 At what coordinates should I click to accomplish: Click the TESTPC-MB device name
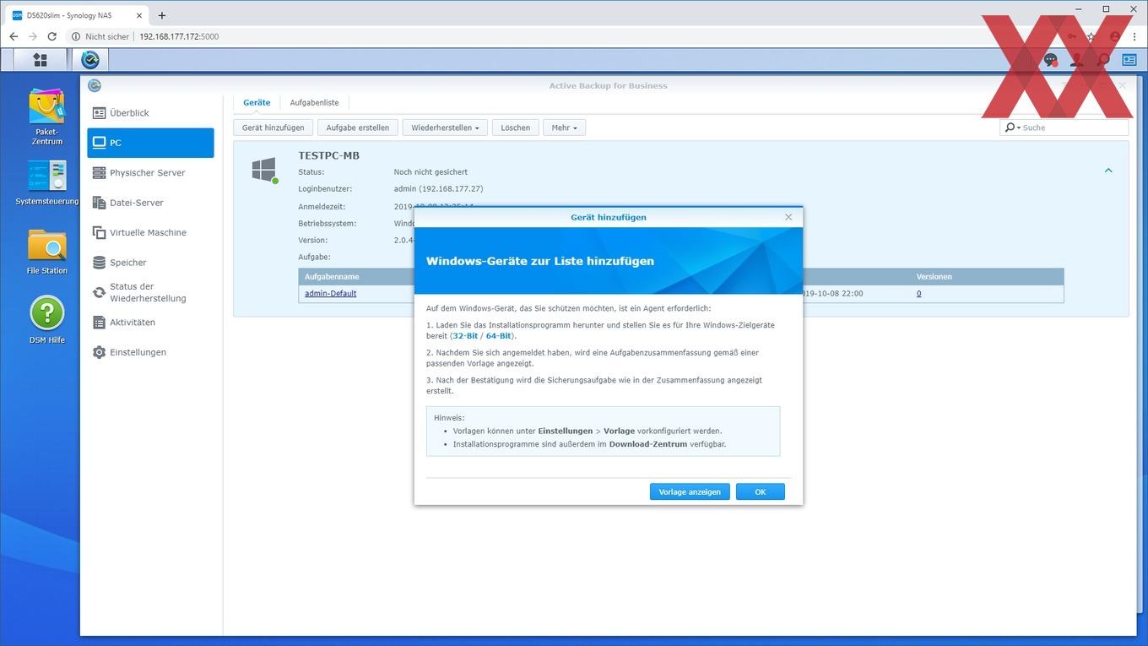click(x=329, y=155)
